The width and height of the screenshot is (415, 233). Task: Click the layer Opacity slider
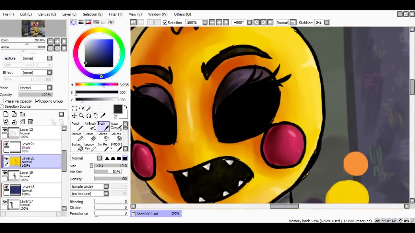35,95
